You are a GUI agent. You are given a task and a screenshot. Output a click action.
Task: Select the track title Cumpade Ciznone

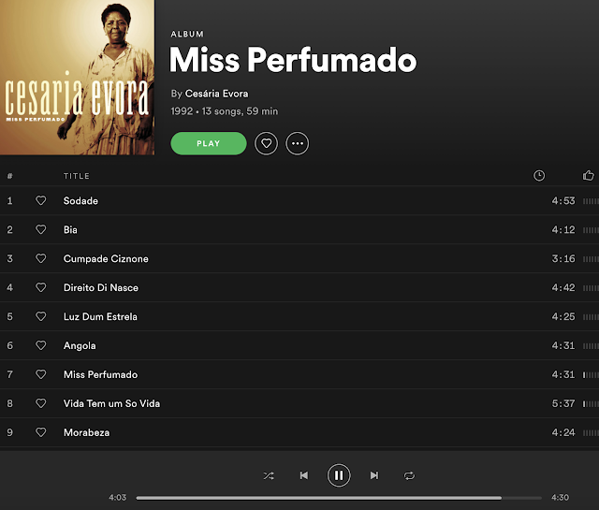106,259
